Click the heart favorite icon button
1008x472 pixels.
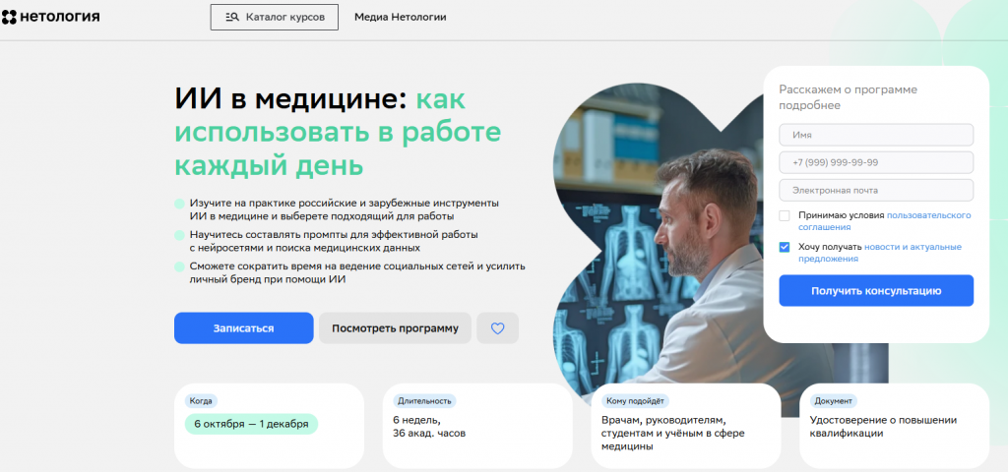click(497, 328)
